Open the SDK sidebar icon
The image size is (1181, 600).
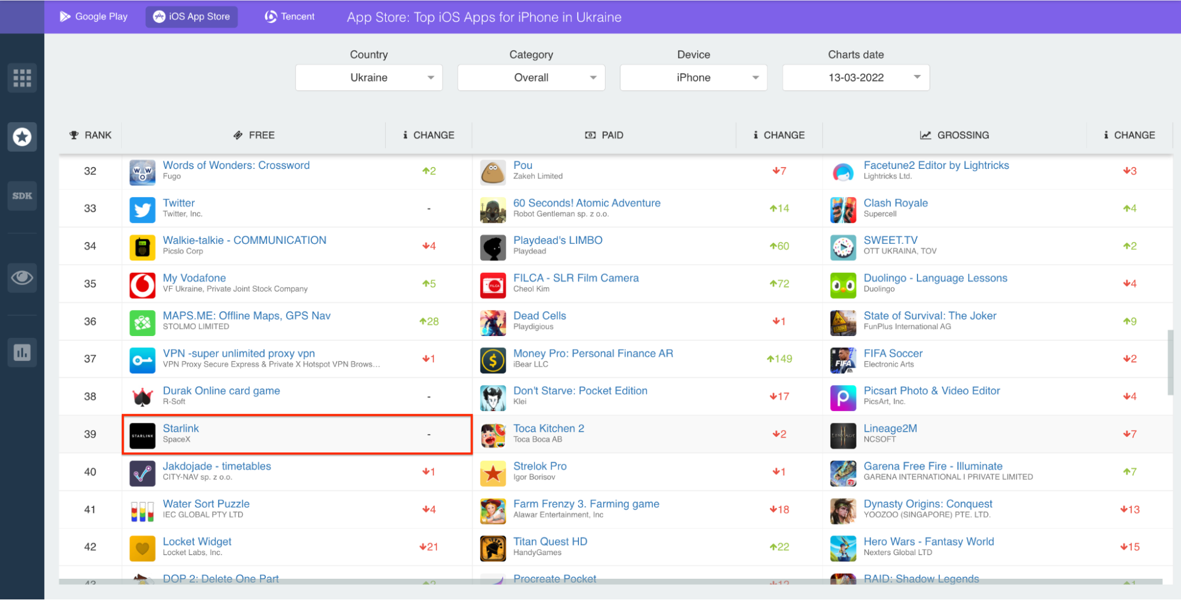[22, 196]
